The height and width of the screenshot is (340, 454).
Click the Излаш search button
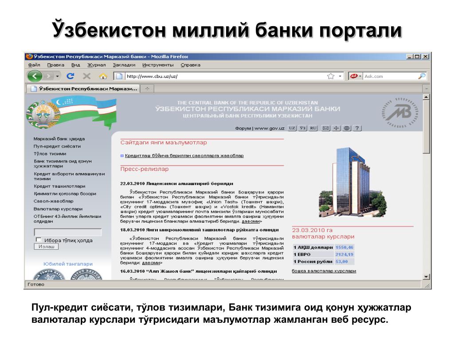tap(46, 247)
